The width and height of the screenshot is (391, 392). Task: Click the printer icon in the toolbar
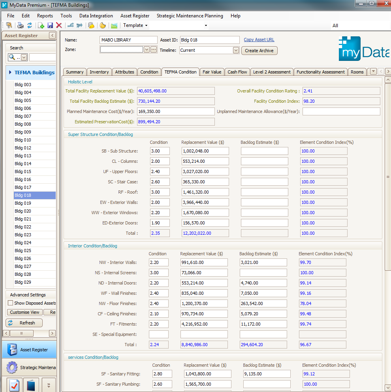click(x=20, y=25)
